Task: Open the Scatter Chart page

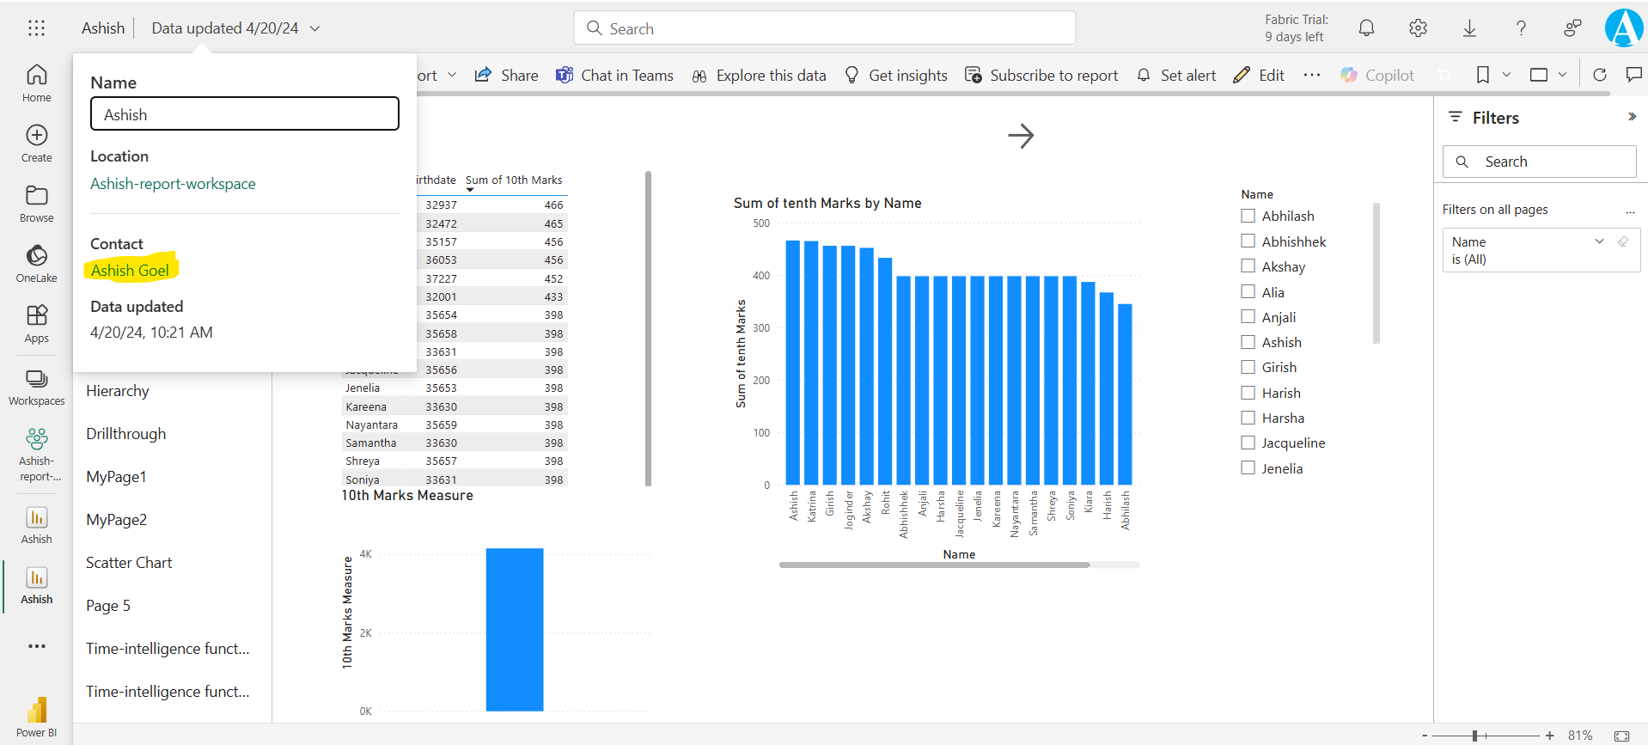Action: pyautogui.click(x=129, y=563)
